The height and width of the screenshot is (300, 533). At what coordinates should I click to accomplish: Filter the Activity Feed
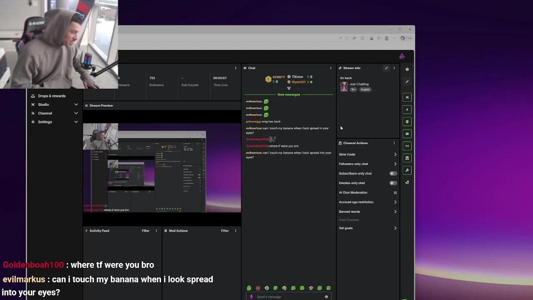tap(146, 230)
